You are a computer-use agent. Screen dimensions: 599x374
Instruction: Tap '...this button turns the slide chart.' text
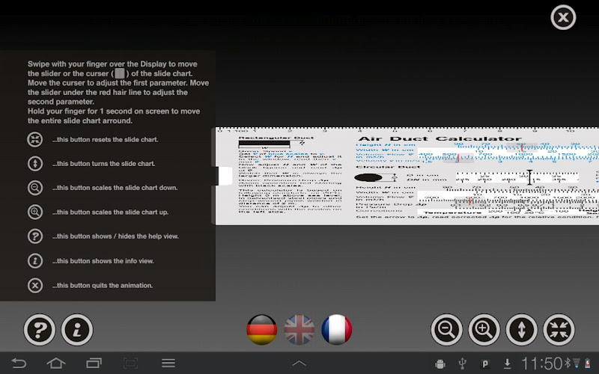point(104,164)
